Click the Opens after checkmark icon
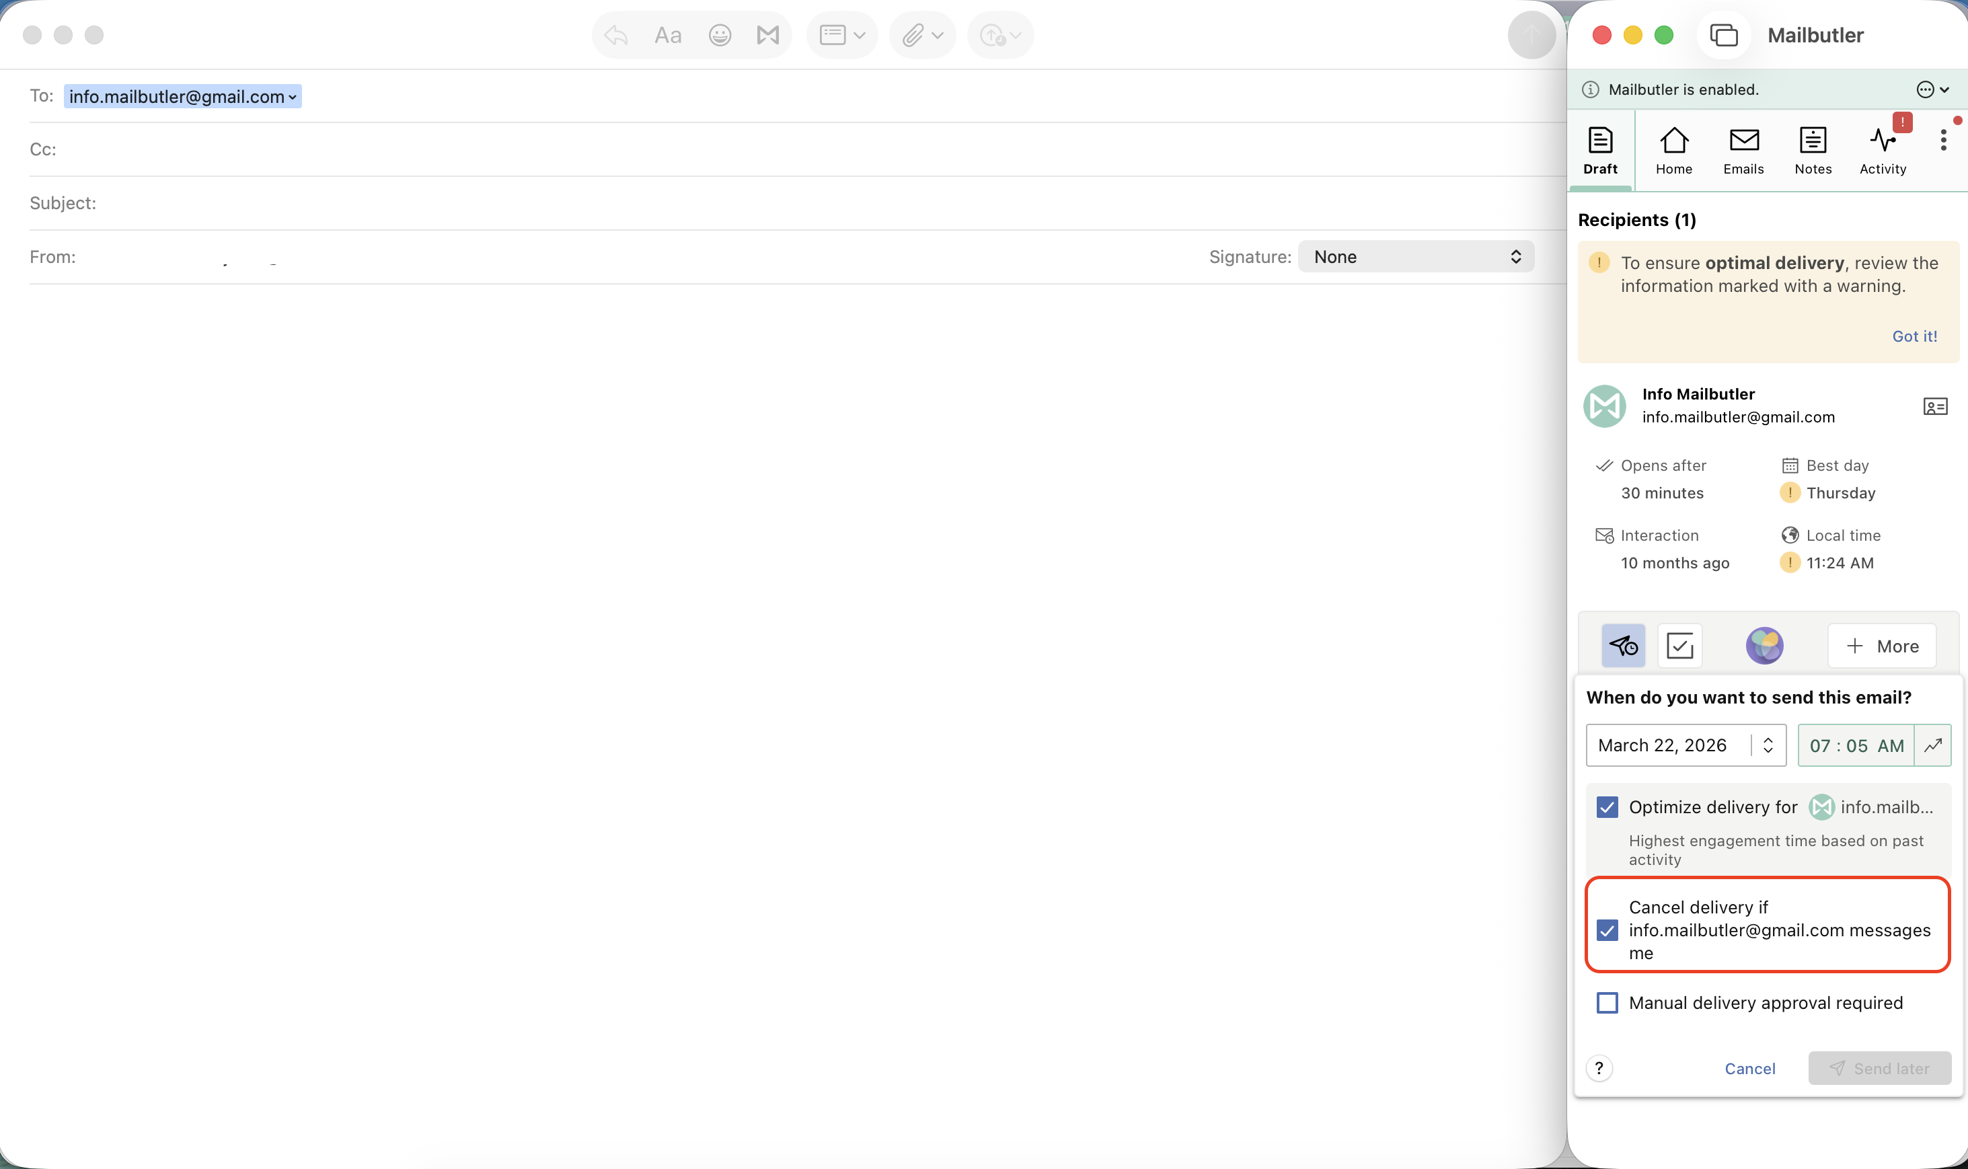 [1604, 465]
